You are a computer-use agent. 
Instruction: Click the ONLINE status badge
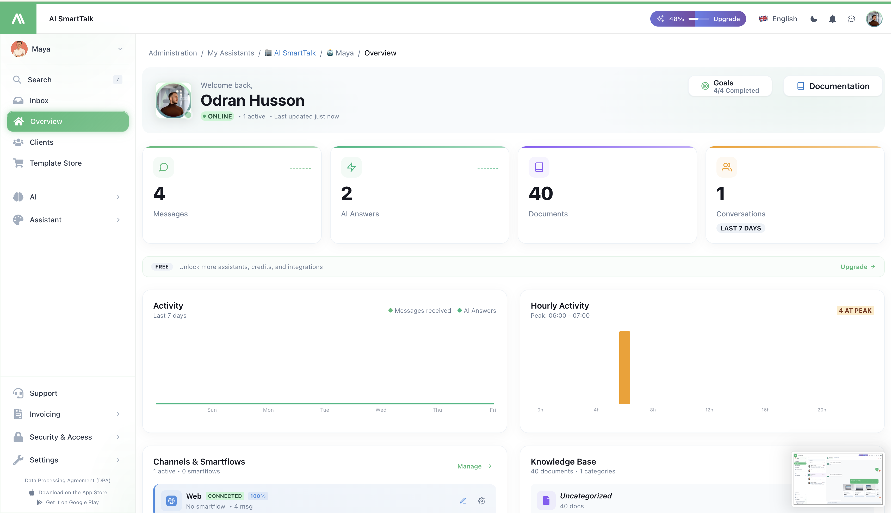[x=217, y=116]
